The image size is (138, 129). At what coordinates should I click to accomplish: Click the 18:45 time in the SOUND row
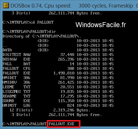click(x=108, y=101)
